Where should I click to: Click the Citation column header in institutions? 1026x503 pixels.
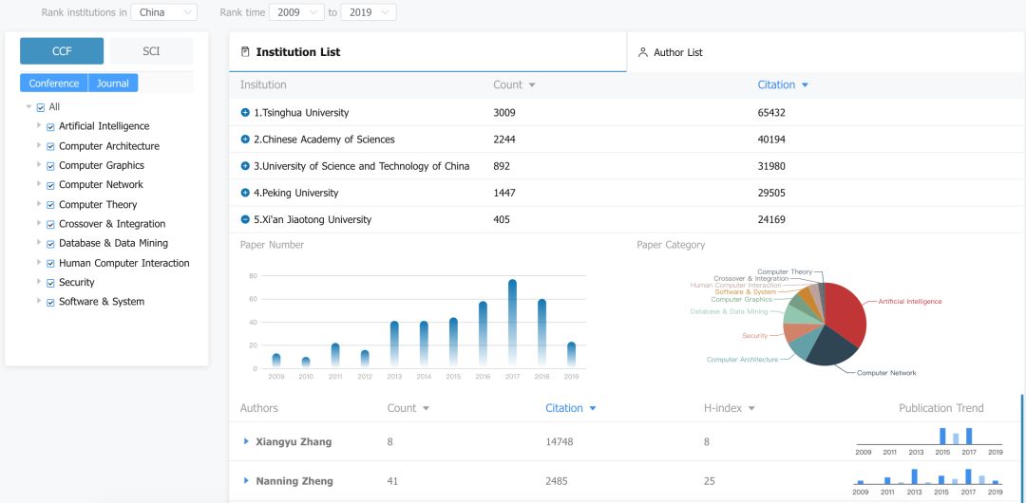(x=776, y=85)
